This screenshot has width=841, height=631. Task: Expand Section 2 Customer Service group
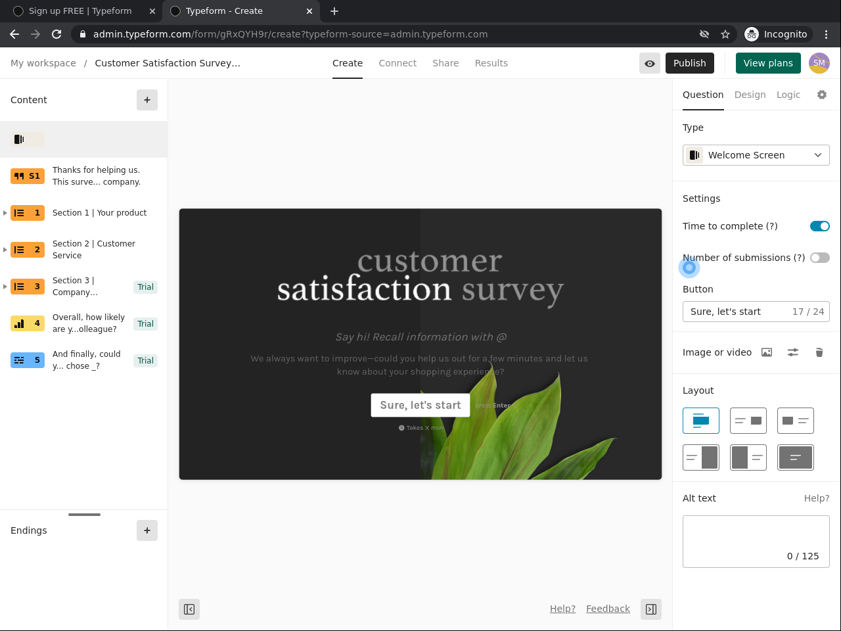(5, 250)
